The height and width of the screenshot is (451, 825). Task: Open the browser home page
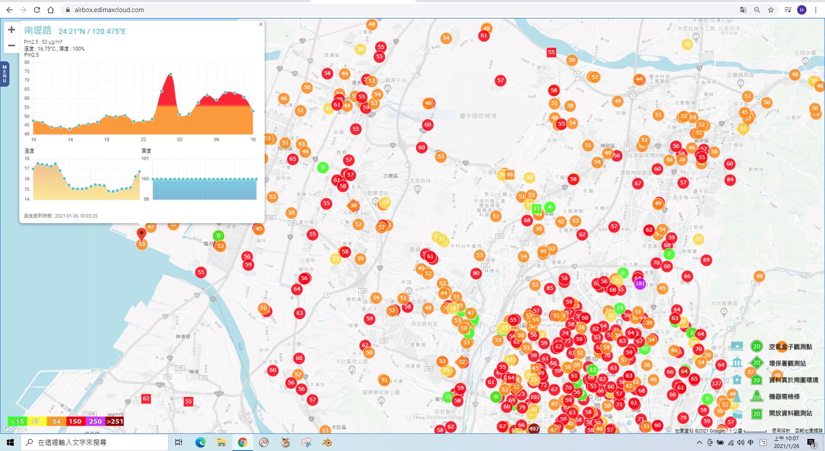coord(51,10)
